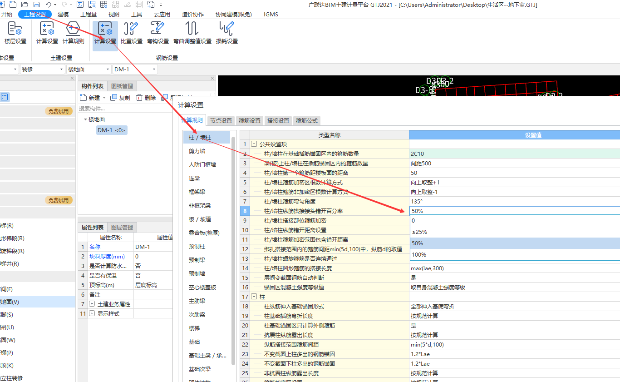
Task: Click the undo arrow icon
Action: 48,5
